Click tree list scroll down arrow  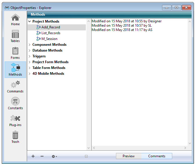(88, 148)
